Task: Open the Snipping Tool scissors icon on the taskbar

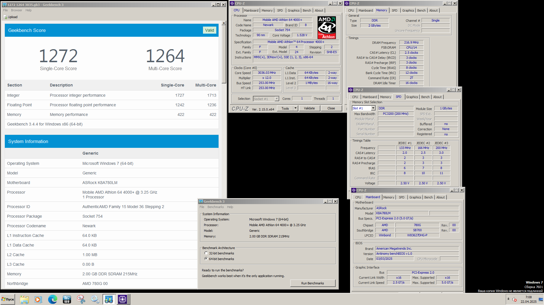Action: 81,299
